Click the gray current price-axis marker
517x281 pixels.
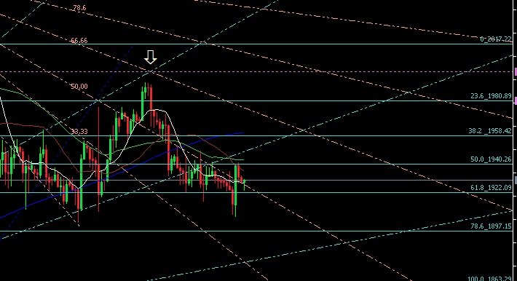point(516,180)
